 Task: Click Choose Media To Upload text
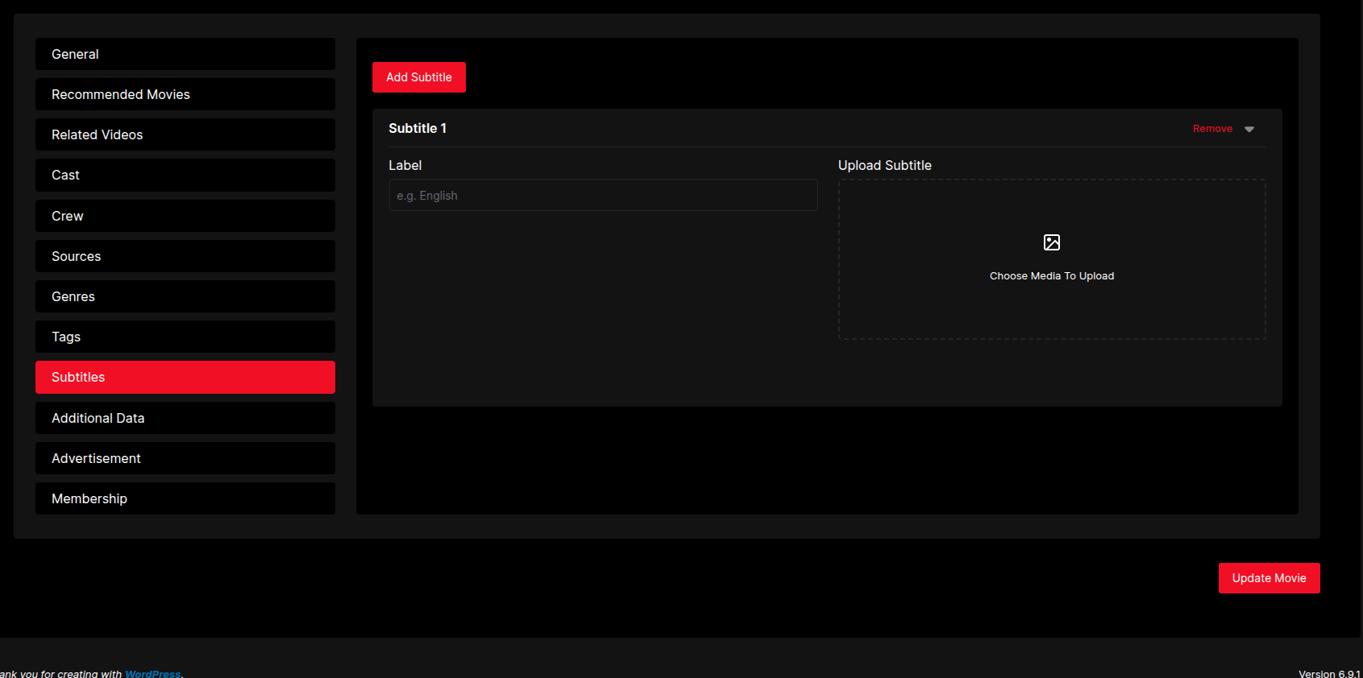pyautogui.click(x=1052, y=276)
